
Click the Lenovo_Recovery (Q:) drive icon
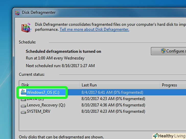23,106
